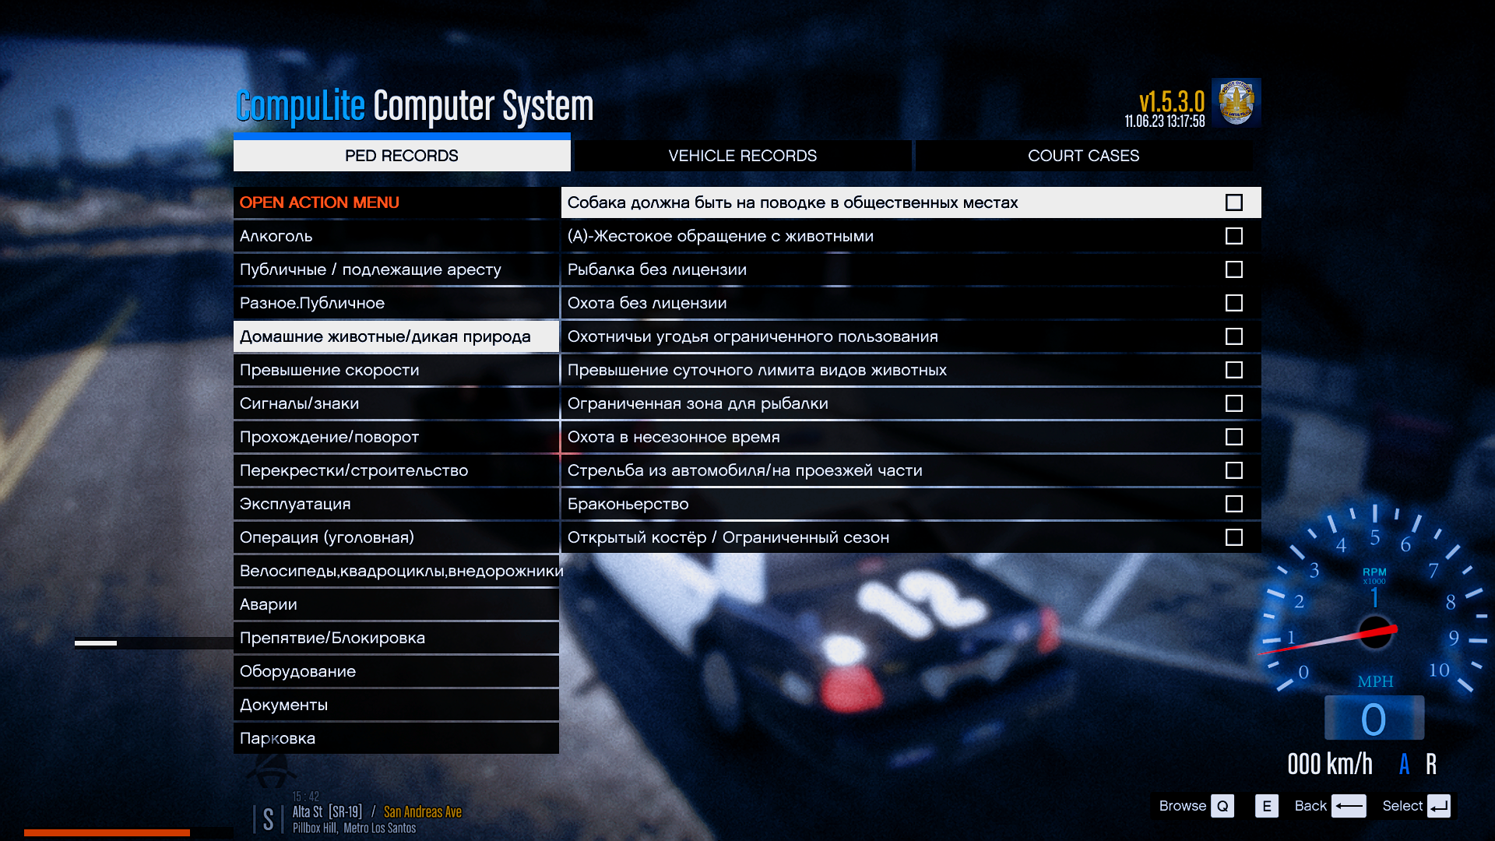Open the COURT CASES tab
The image size is (1495, 841).
[1083, 156]
